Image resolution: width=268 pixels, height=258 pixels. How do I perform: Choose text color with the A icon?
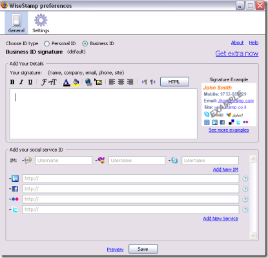tap(67, 83)
